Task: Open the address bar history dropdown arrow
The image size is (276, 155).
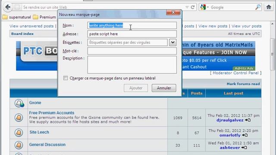Action: (187, 7)
